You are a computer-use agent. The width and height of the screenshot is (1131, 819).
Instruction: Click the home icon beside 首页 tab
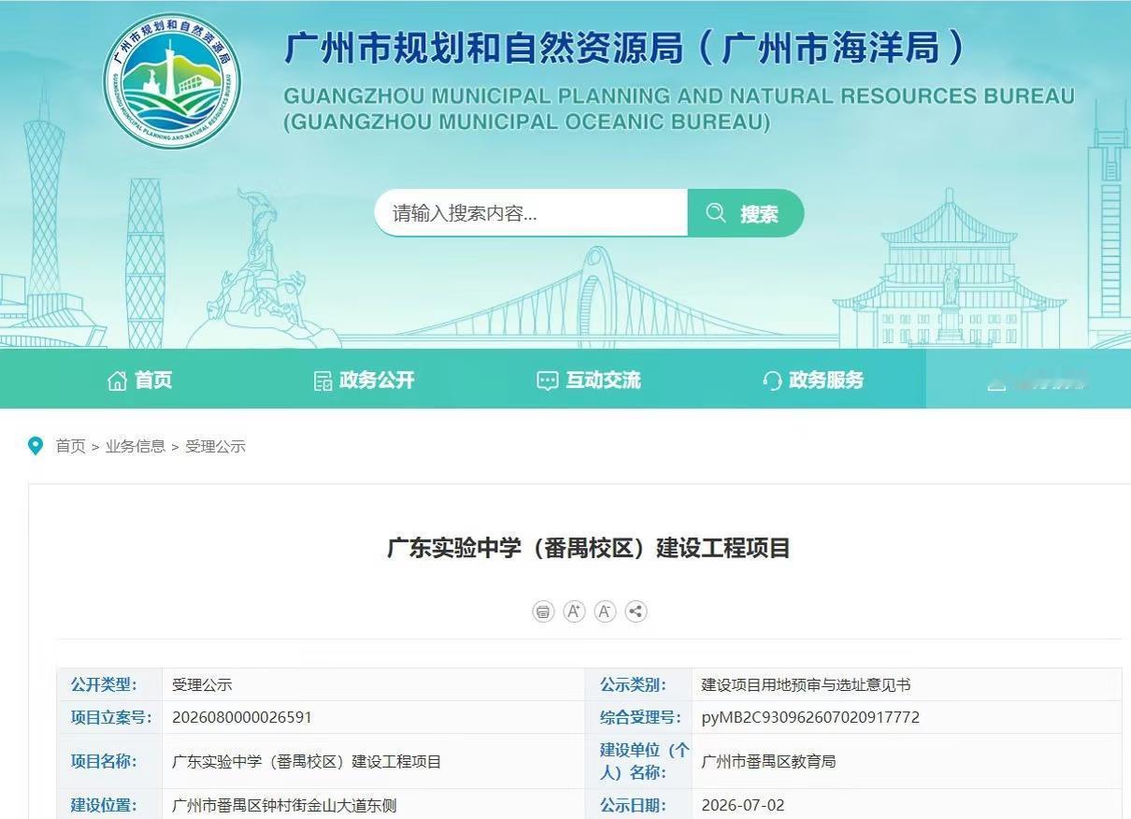[117, 381]
